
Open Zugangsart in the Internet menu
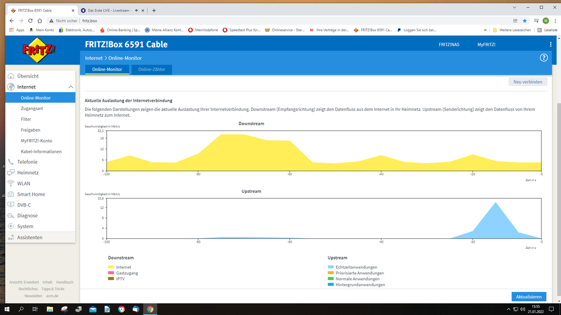(32, 108)
